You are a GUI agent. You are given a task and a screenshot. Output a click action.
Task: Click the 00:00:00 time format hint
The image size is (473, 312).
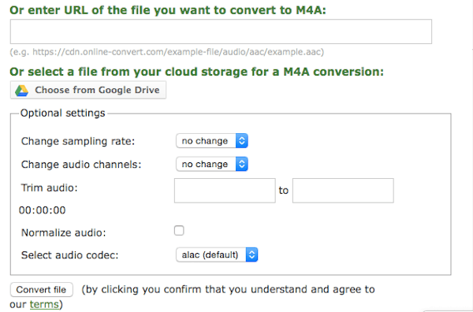point(43,210)
